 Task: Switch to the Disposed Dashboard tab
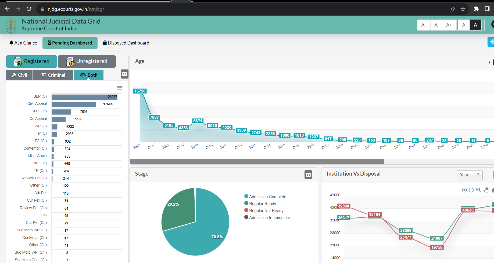[126, 43]
